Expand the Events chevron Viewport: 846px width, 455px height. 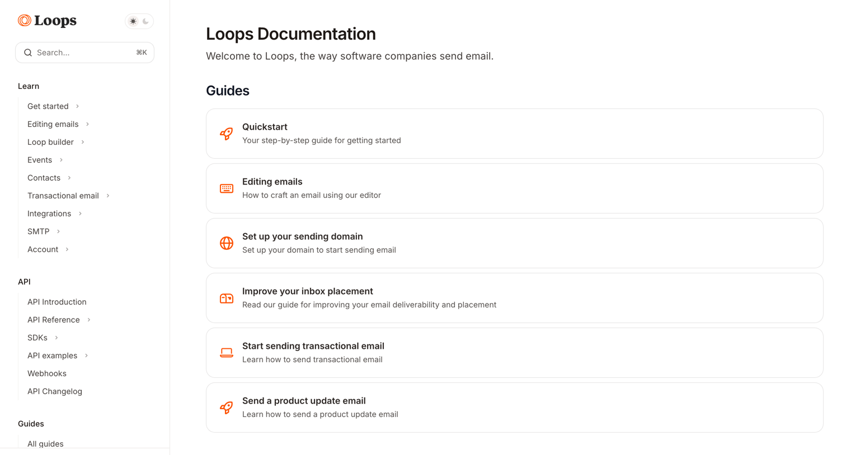tap(61, 160)
